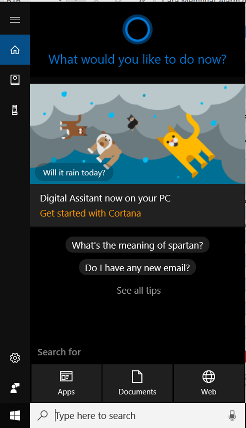Choose "Do I have any new email?" suggestion
The image size is (246, 428).
[x=137, y=268]
